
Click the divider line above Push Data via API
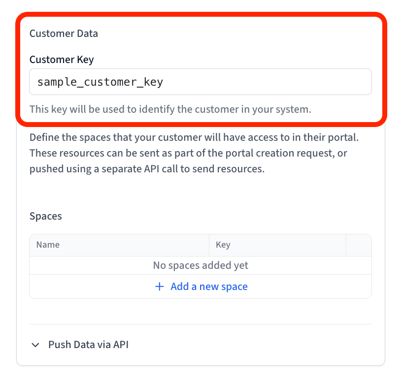pos(201,324)
